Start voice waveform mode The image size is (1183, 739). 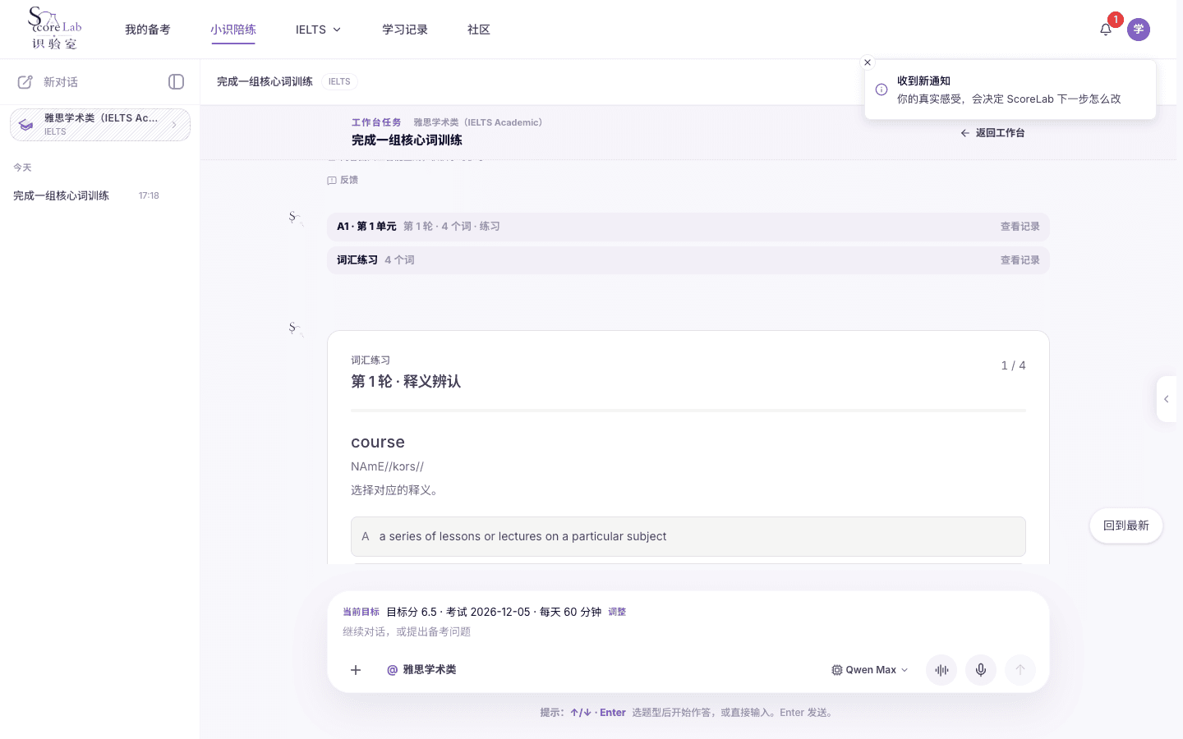(941, 670)
